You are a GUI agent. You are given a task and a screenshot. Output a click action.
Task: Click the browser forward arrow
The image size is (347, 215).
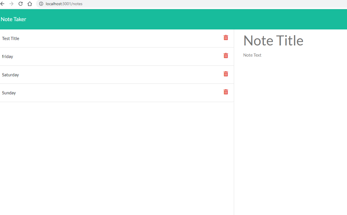tap(11, 4)
